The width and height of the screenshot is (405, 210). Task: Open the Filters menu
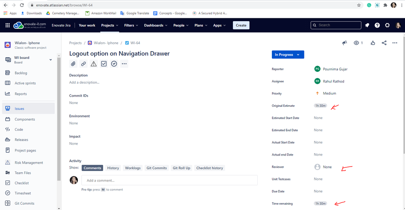[x=131, y=25]
